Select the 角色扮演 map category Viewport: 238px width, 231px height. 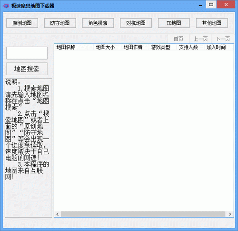[98, 23]
